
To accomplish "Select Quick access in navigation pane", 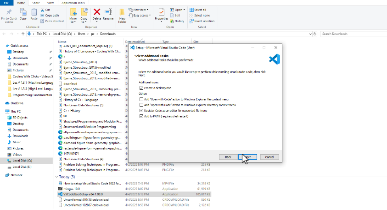I will point(19,46).
